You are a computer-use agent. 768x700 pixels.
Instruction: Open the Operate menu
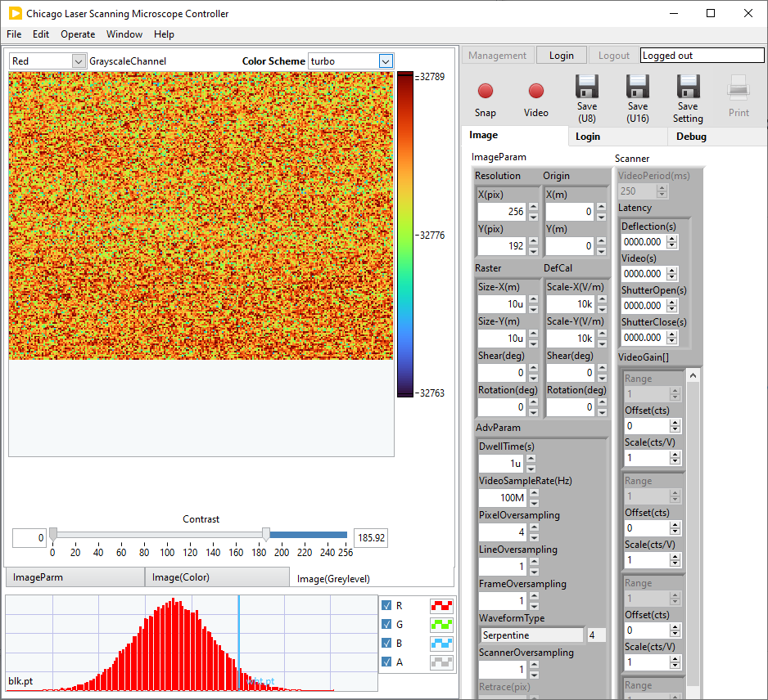[78, 34]
